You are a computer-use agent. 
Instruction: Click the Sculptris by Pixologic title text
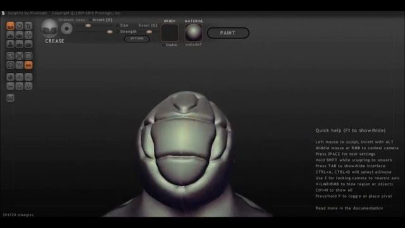tap(27, 13)
